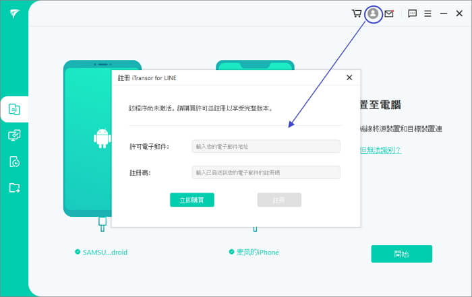Viewport: 472px width, 297px height.
Task: Click the 開始 start button
Action: [402, 254]
